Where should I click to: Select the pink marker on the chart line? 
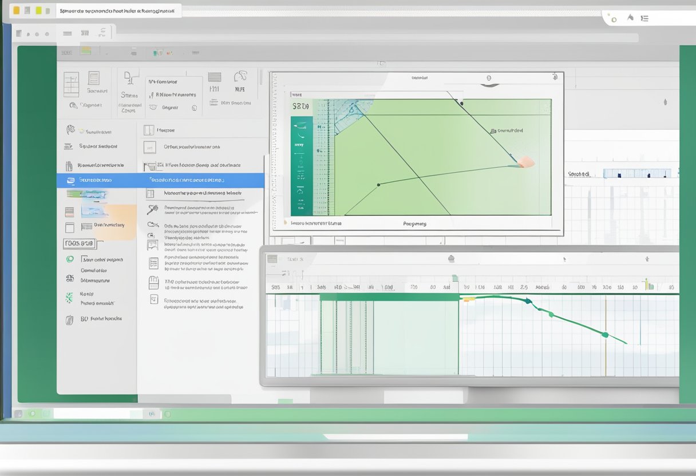[x=525, y=163]
